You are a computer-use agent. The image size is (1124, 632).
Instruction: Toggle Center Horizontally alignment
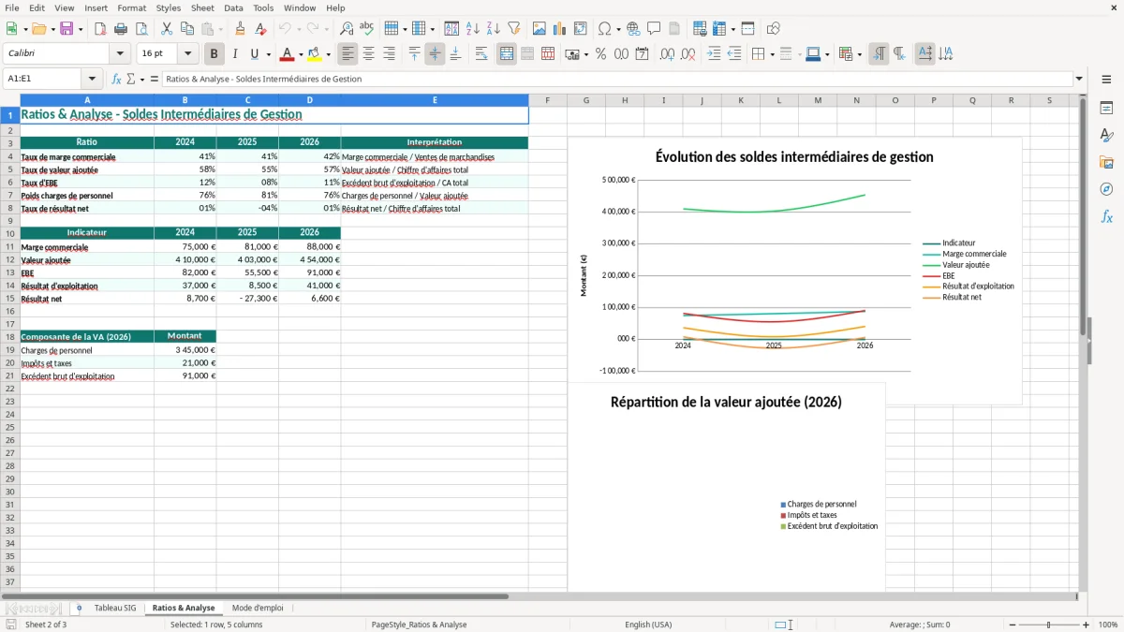369,54
